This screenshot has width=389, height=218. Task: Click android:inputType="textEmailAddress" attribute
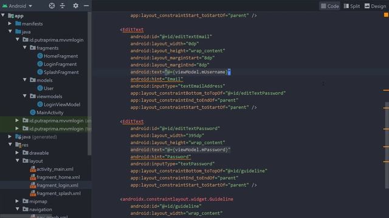pyautogui.click(x=177, y=86)
